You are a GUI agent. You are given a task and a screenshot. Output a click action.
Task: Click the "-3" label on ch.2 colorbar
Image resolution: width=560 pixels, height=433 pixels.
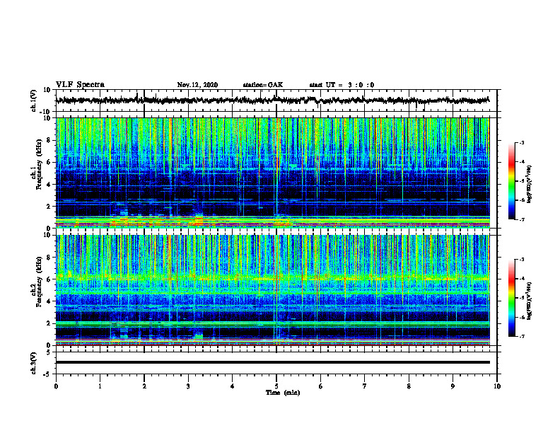click(x=521, y=260)
